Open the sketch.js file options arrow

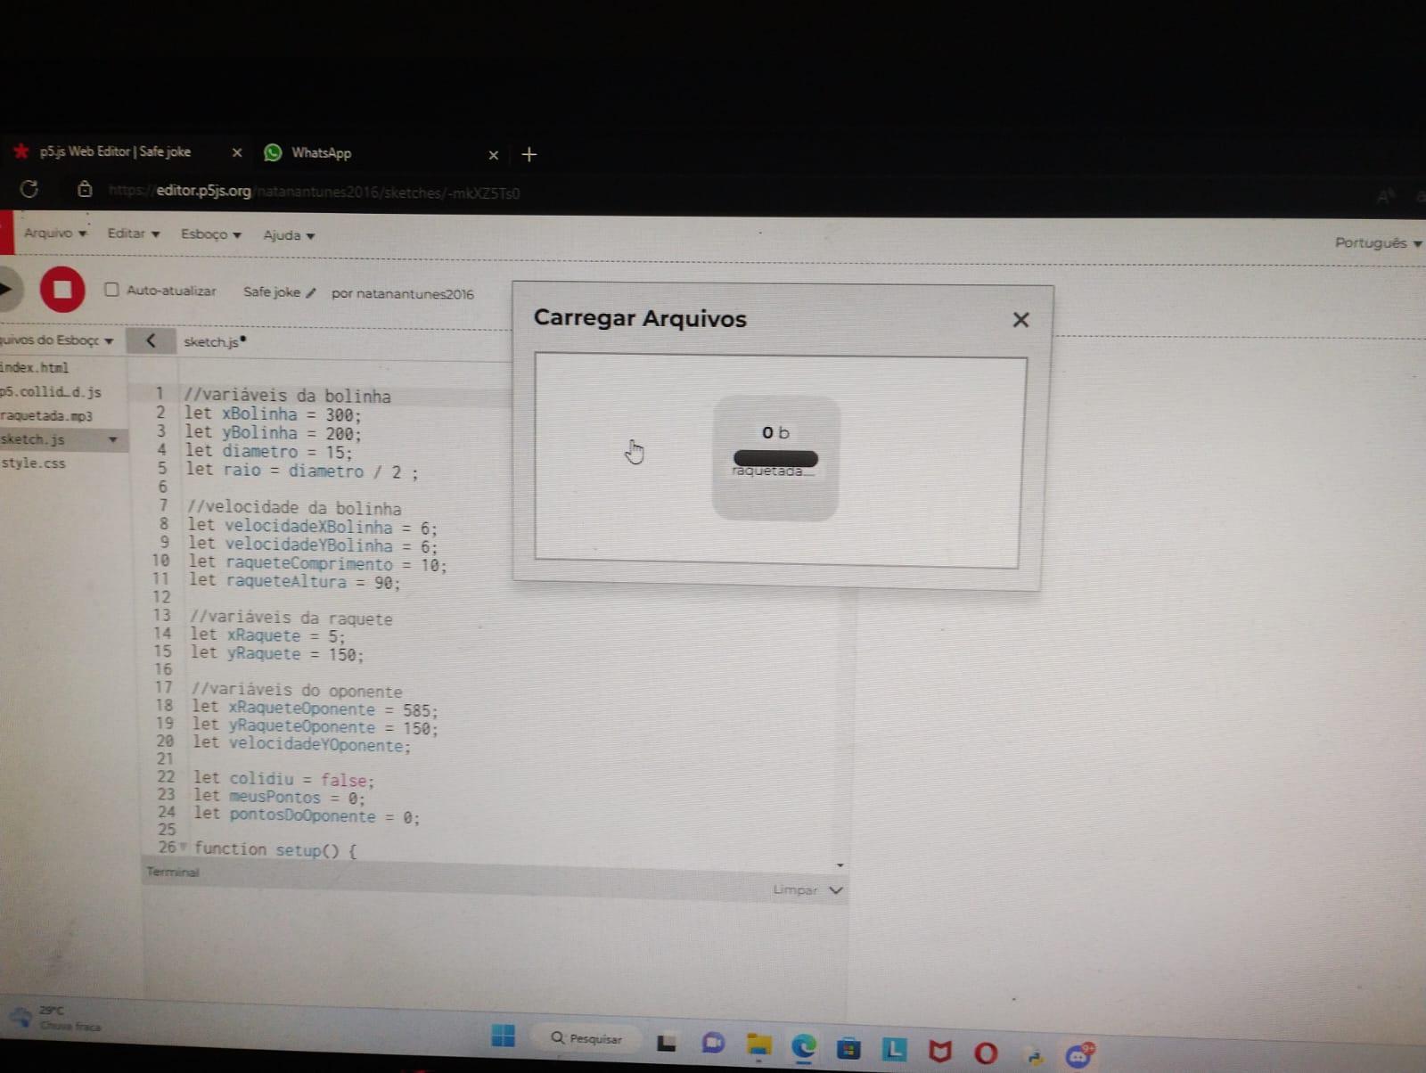click(113, 439)
